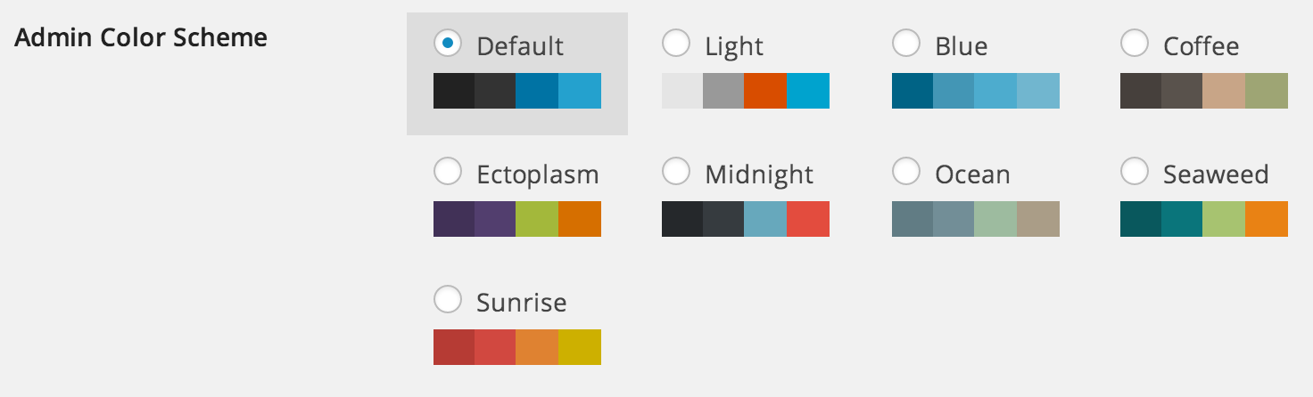Select the Ocean scheme radio button
Image resolution: width=1313 pixels, height=397 pixels.
(906, 170)
